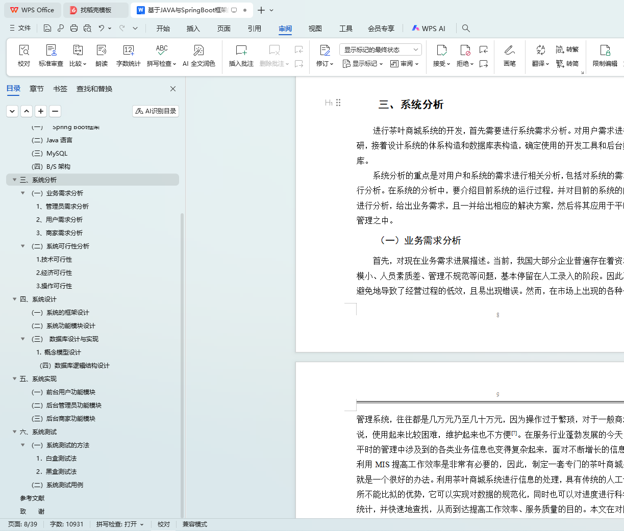Collapse 五、系统实现 outline node
The image size is (624, 531).
pyautogui.click(x=15, y=378)
